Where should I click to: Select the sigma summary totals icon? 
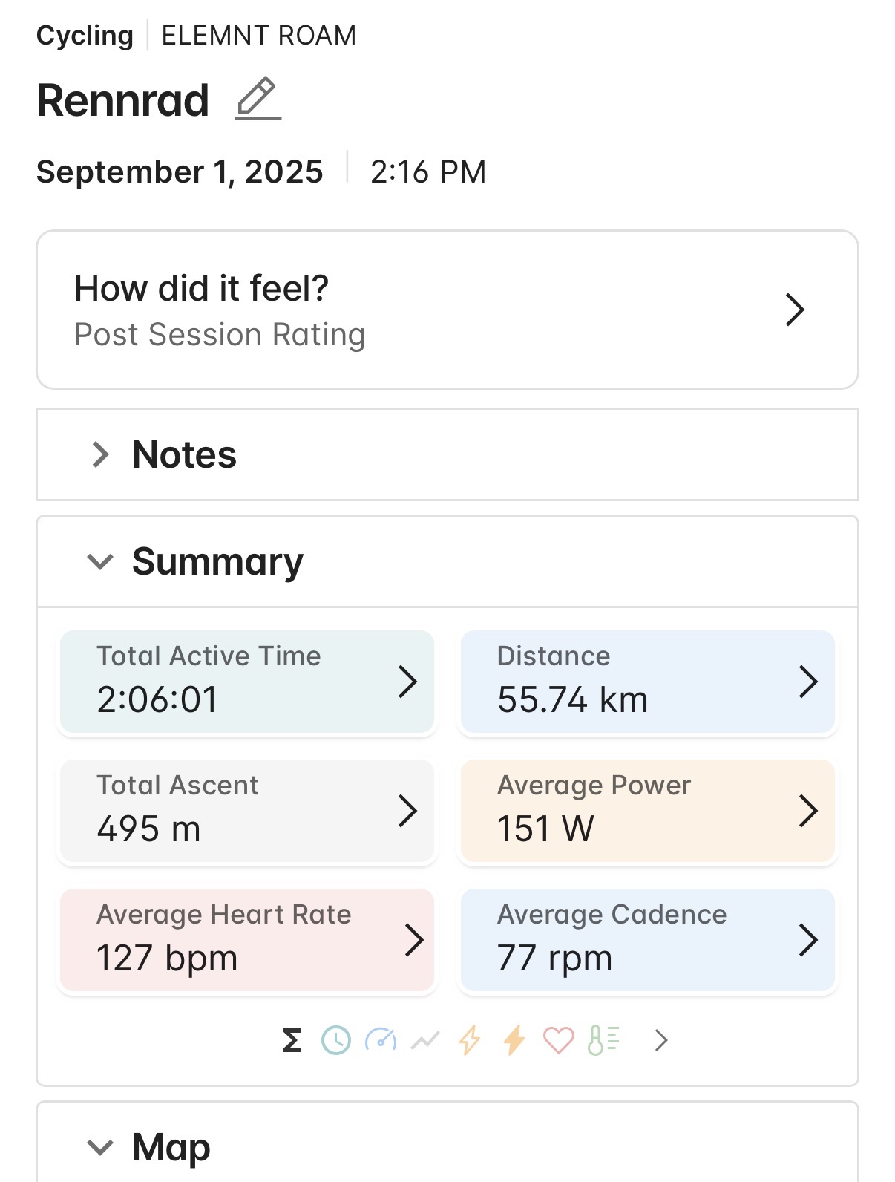tap(292, 1040)
